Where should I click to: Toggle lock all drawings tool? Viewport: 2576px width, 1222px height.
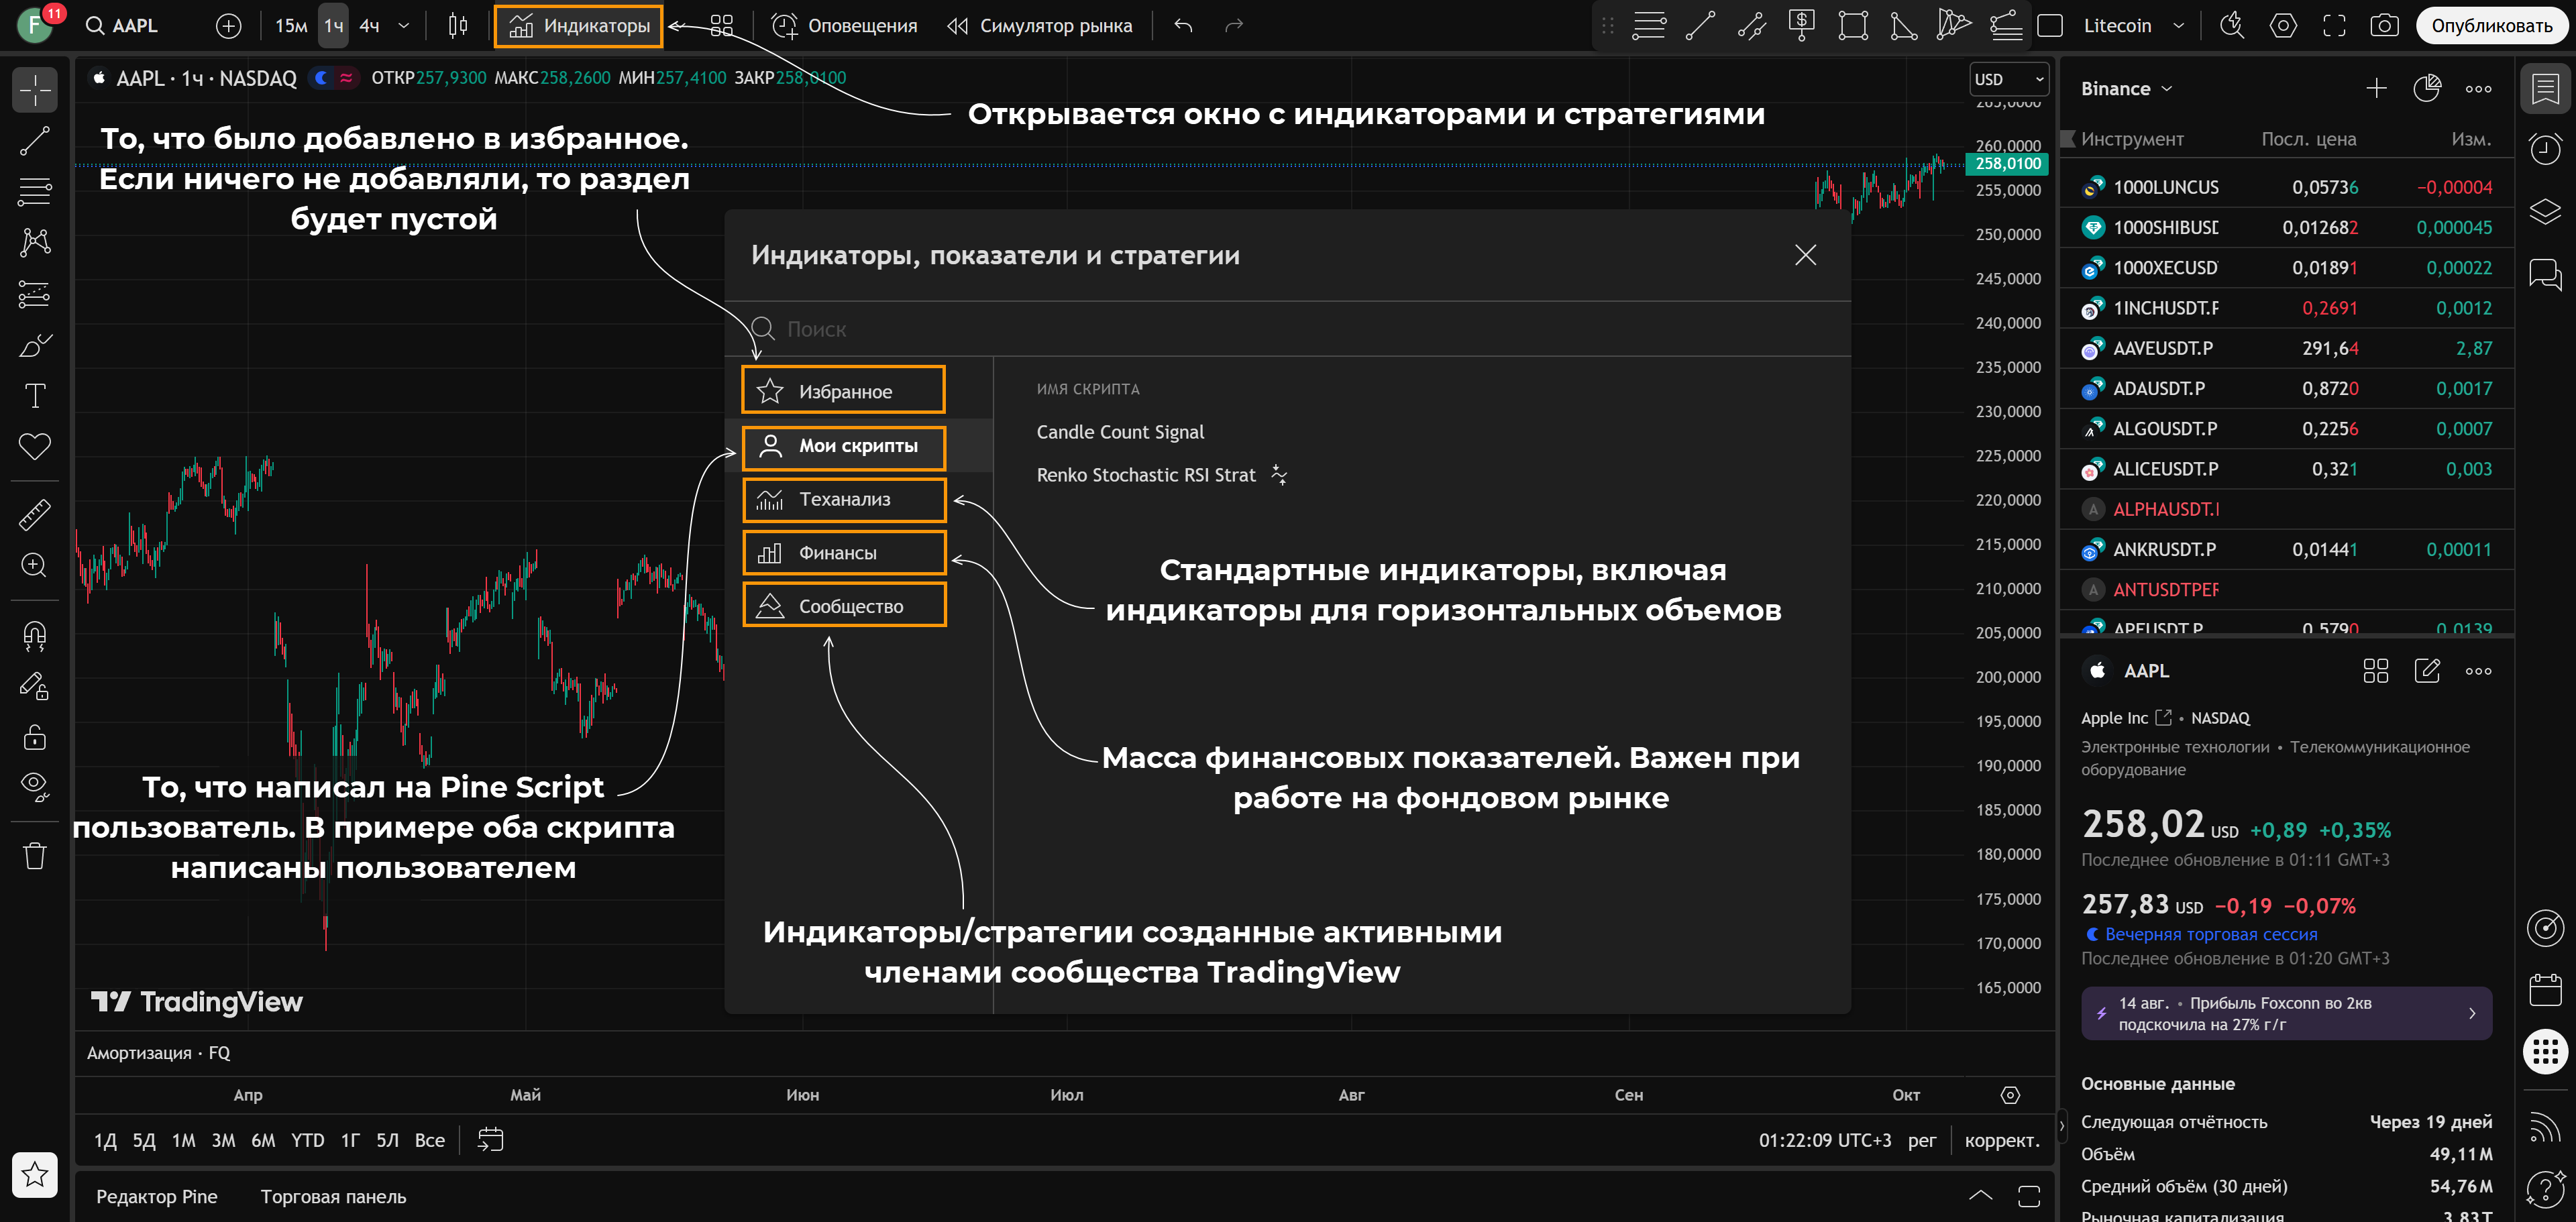click(35, 738)
